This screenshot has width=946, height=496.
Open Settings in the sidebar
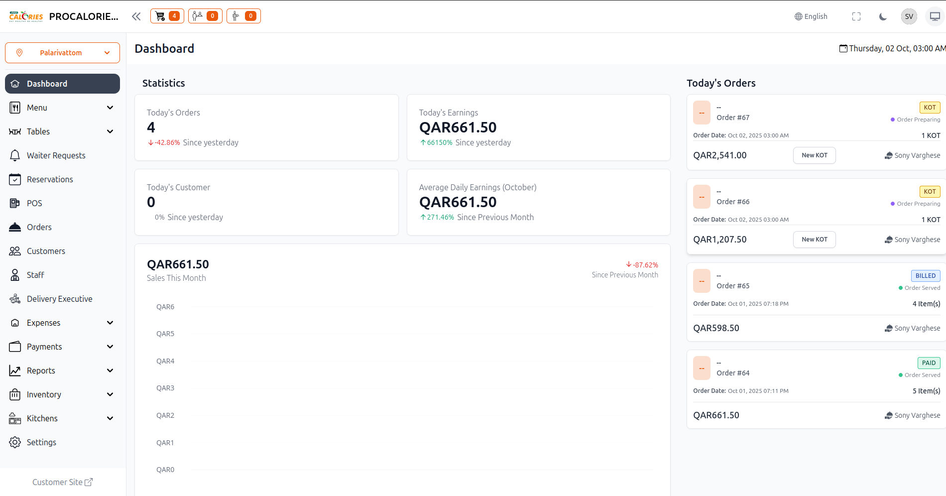41,442
